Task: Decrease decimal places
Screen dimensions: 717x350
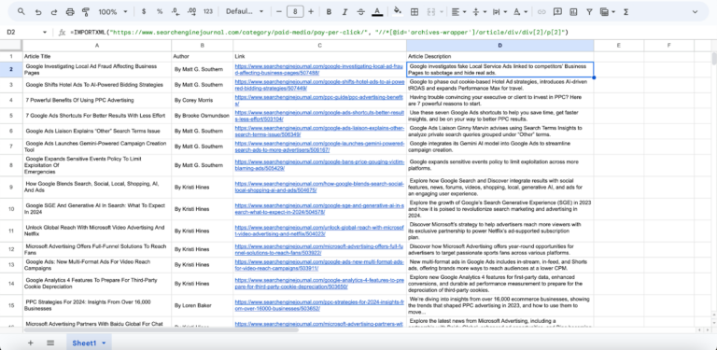Action: point(176,12)
